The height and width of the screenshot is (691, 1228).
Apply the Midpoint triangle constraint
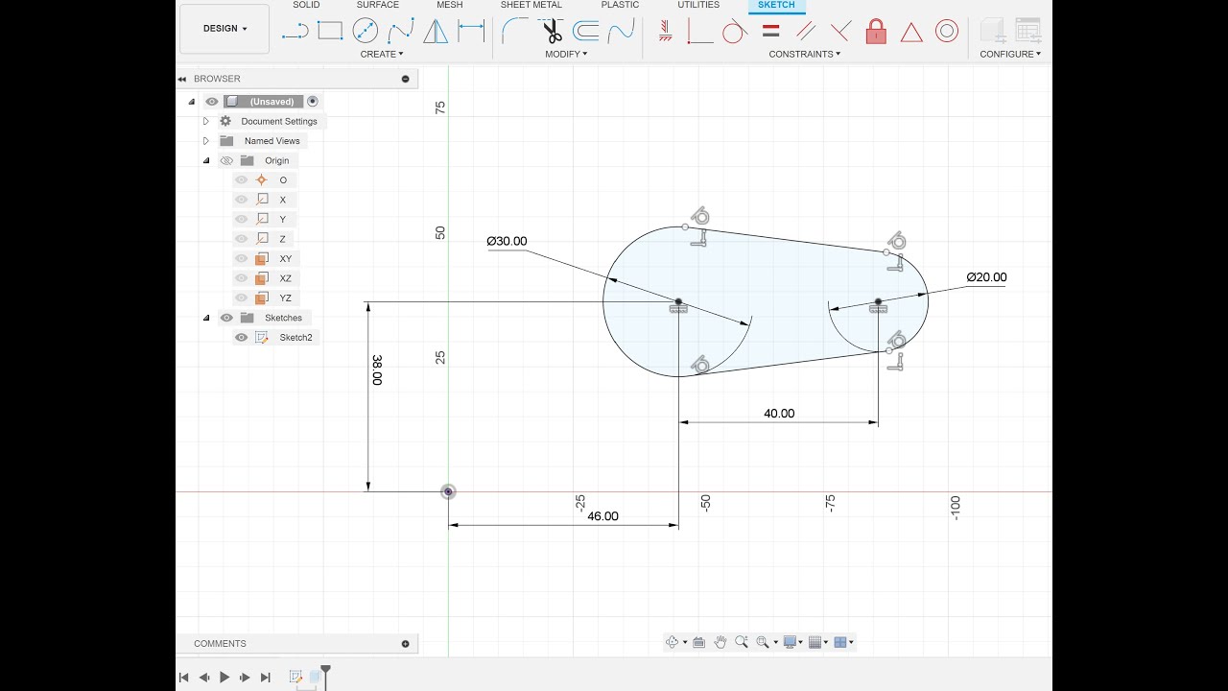[x=911, y=32]
